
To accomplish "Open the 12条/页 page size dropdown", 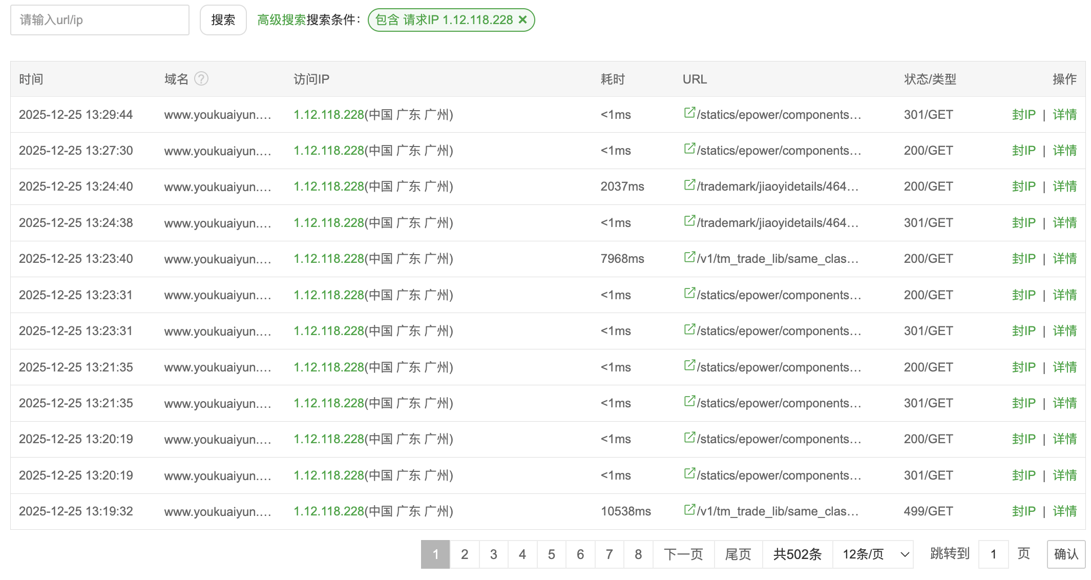I will coord(873,554).
